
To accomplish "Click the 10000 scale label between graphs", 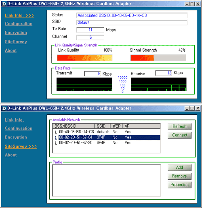I will 122,78.
